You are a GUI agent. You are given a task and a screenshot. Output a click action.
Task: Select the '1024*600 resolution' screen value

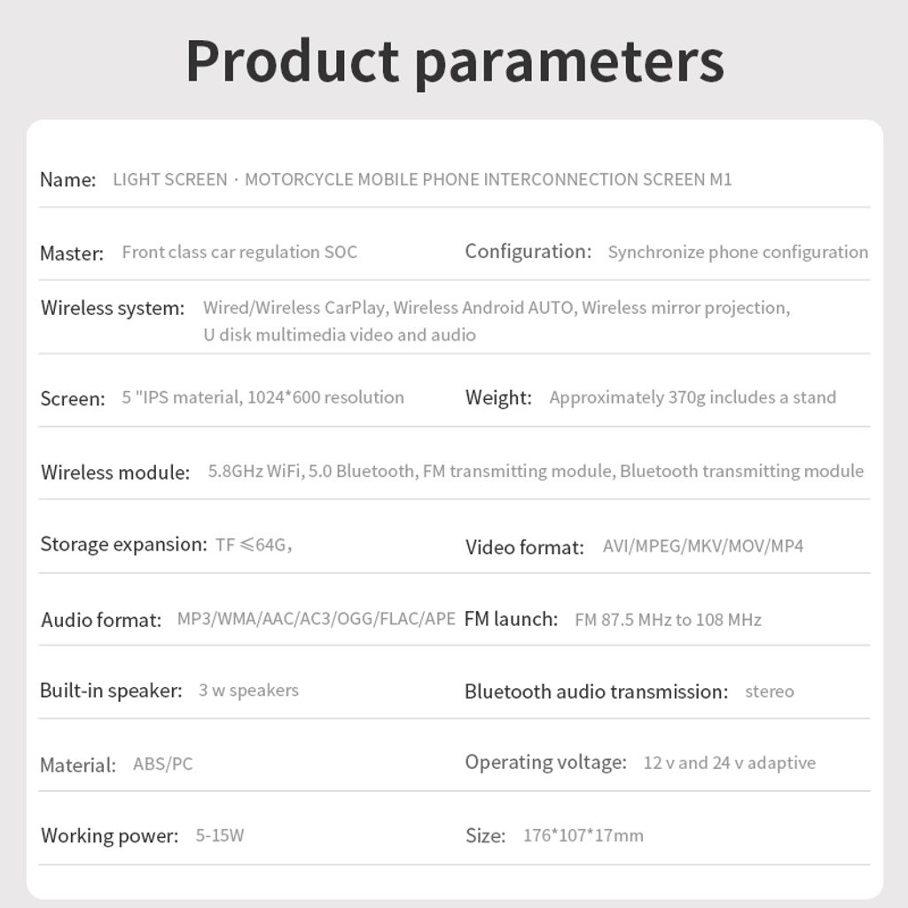point(325,397)
